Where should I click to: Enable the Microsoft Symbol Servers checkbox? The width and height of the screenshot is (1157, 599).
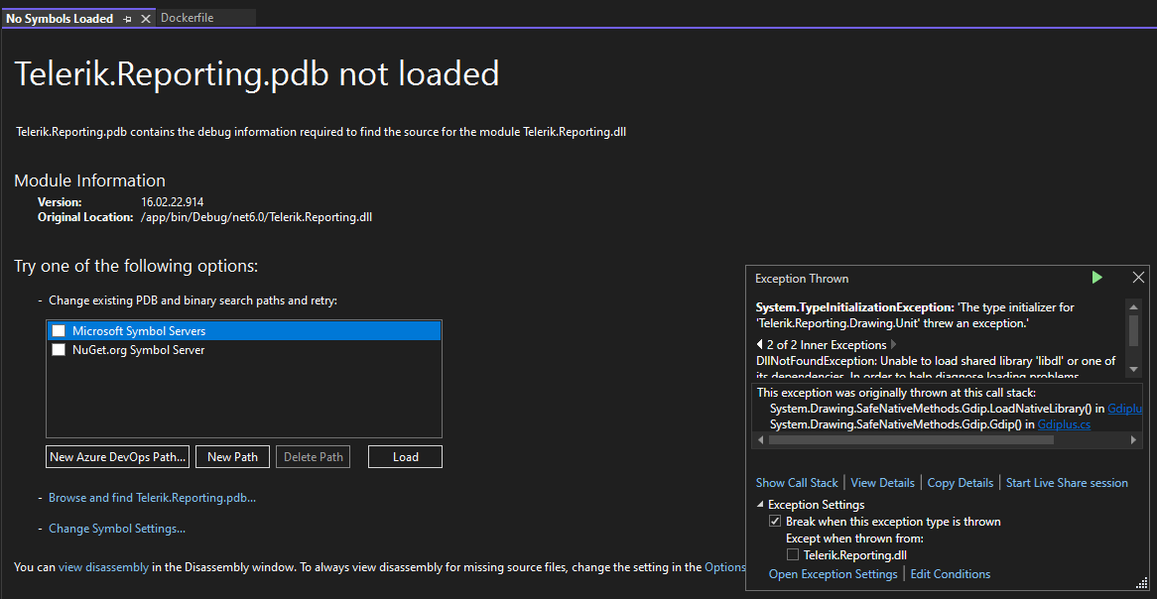(59, 331)
